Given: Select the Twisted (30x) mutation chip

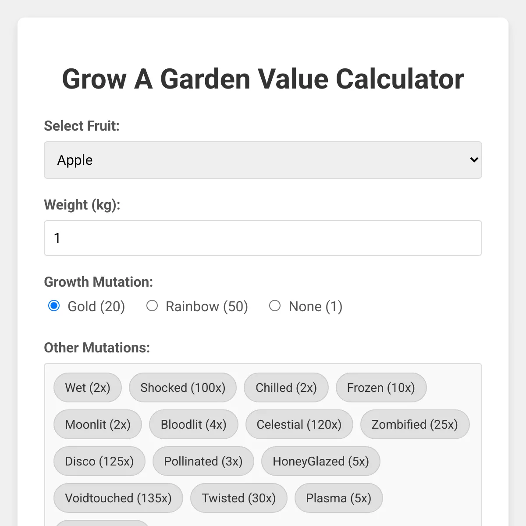Looking at the screenshot, I should [239, 498].
